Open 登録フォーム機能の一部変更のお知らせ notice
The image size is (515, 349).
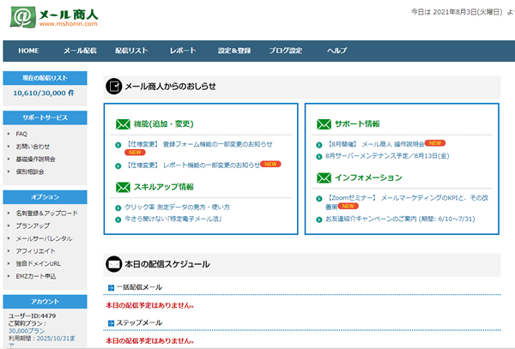click(200, 144)
